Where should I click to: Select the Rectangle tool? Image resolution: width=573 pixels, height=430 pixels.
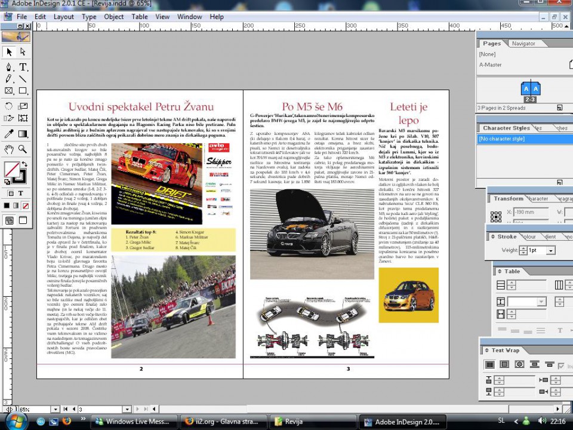click(23, 91)
